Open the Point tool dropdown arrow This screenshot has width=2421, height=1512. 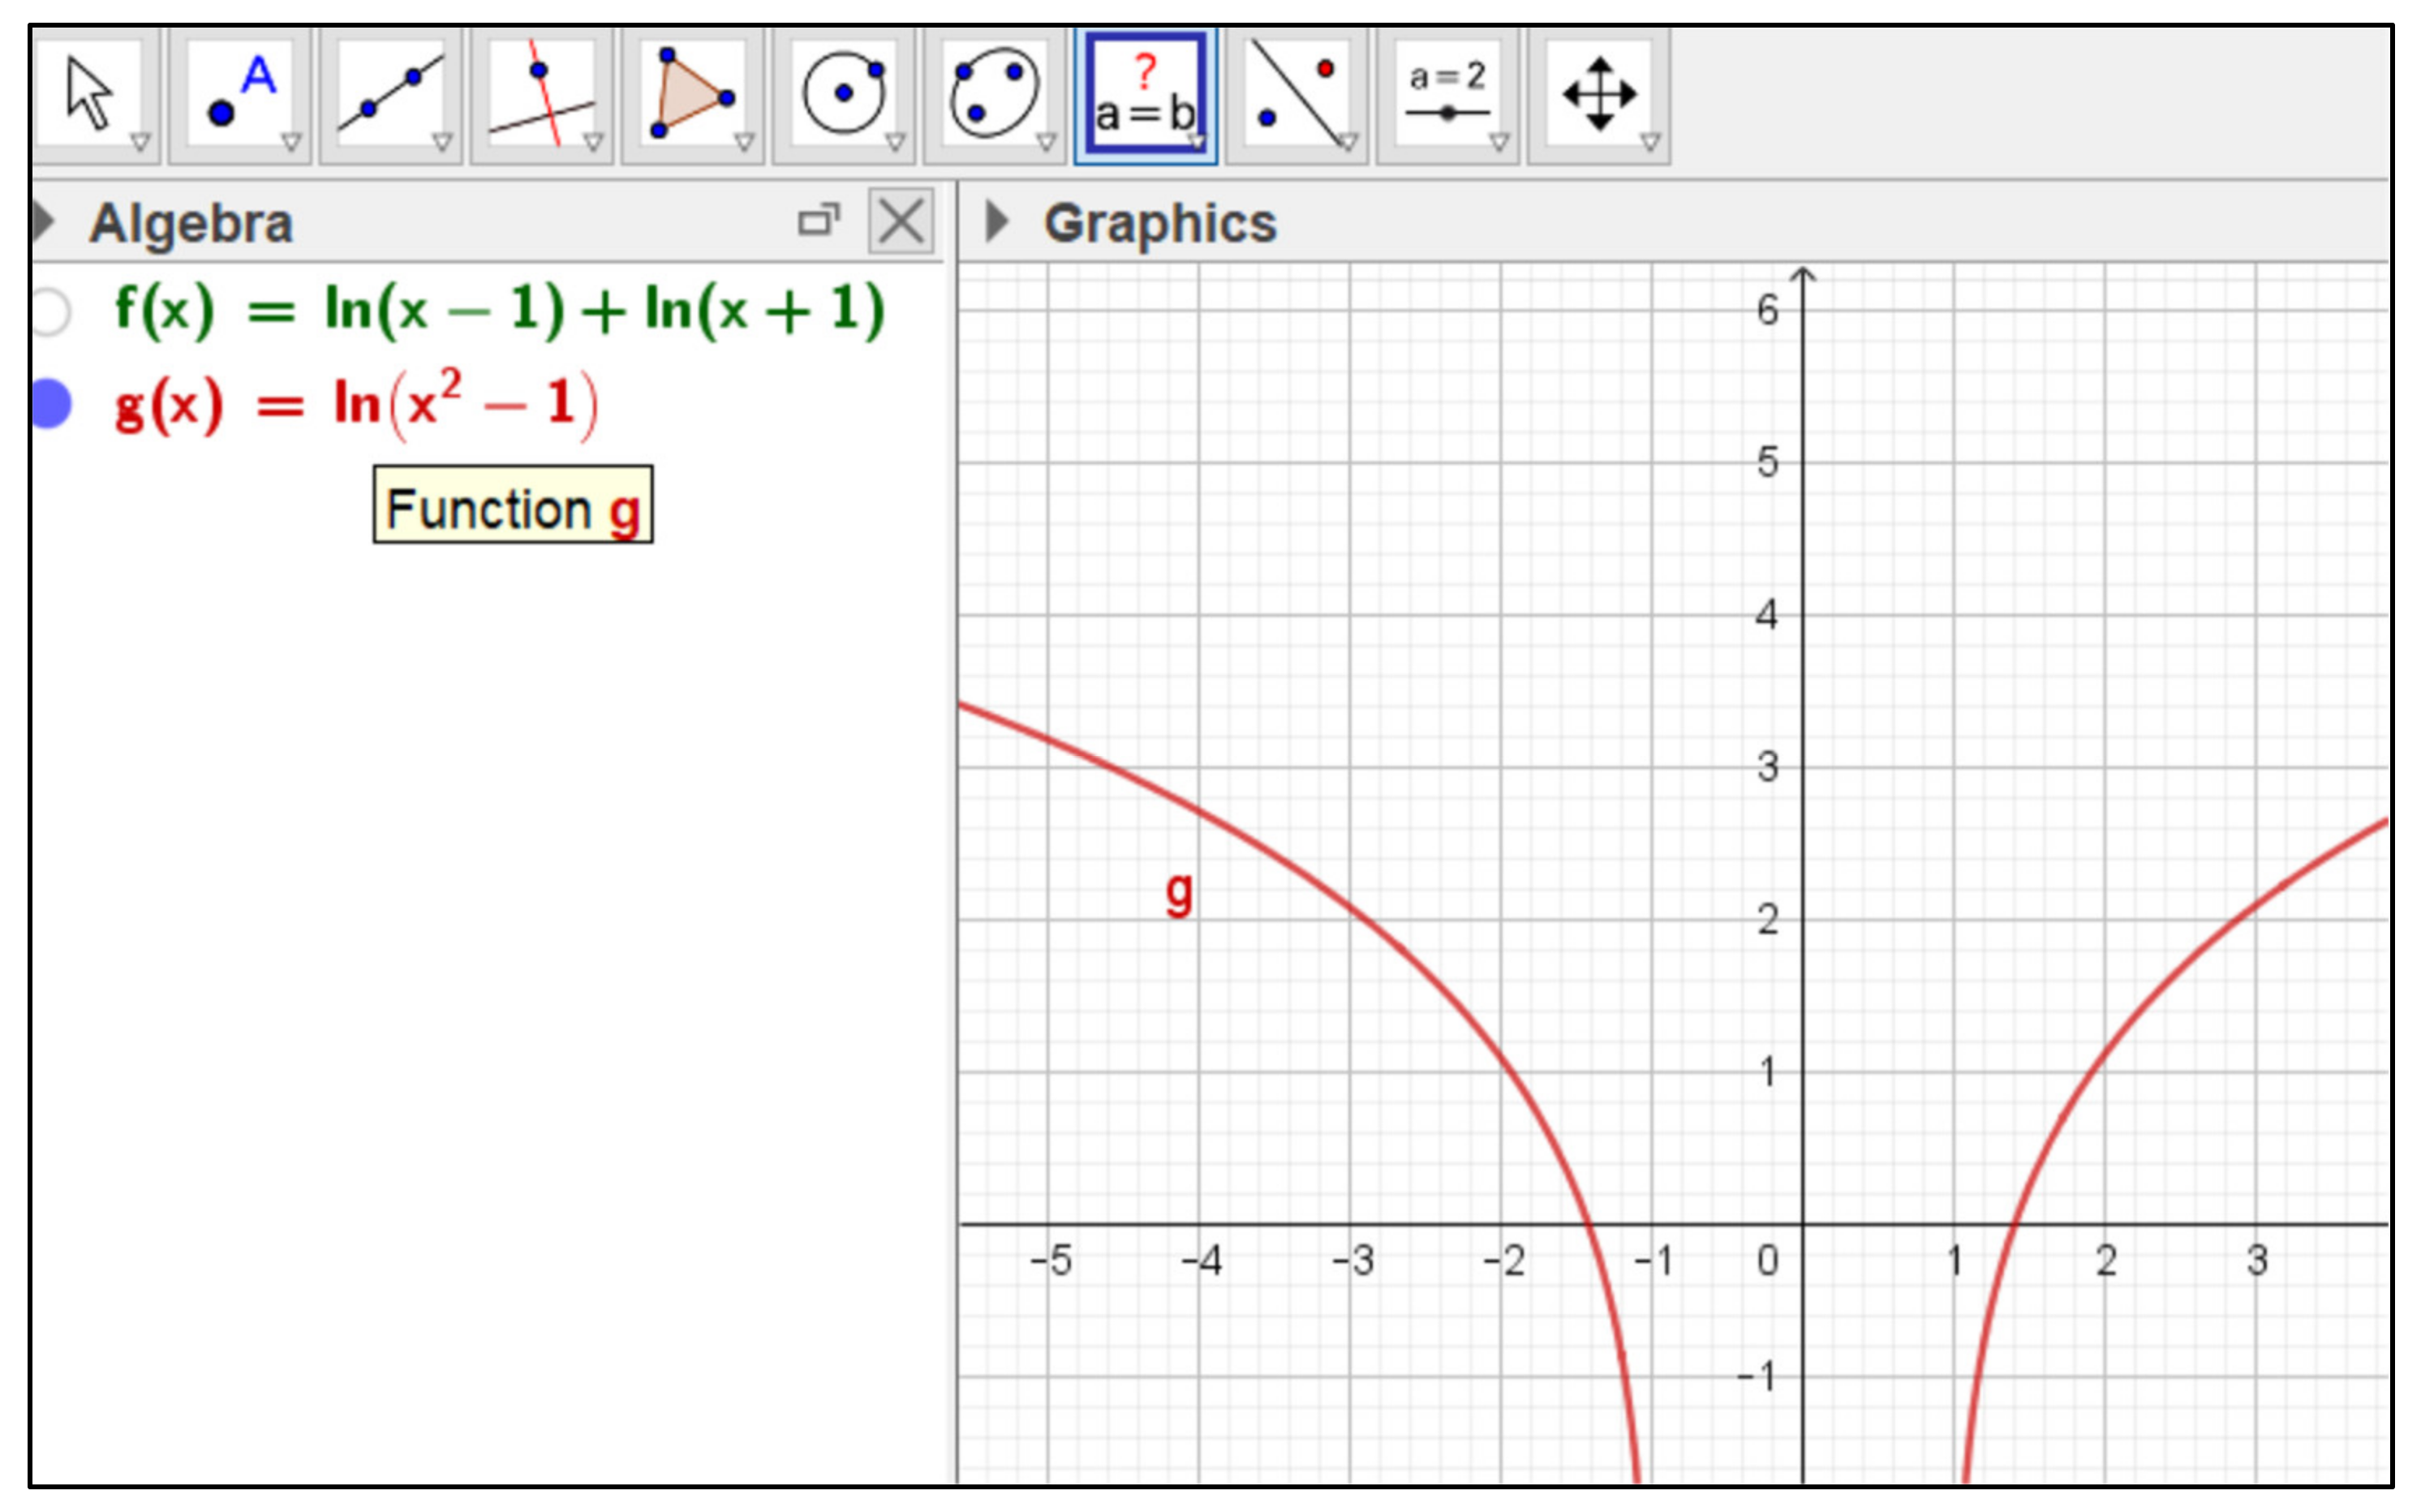pos(291,142)
